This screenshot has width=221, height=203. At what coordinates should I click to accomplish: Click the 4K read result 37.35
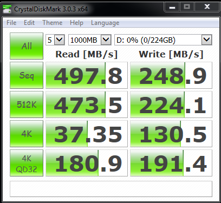coord(87,134)
